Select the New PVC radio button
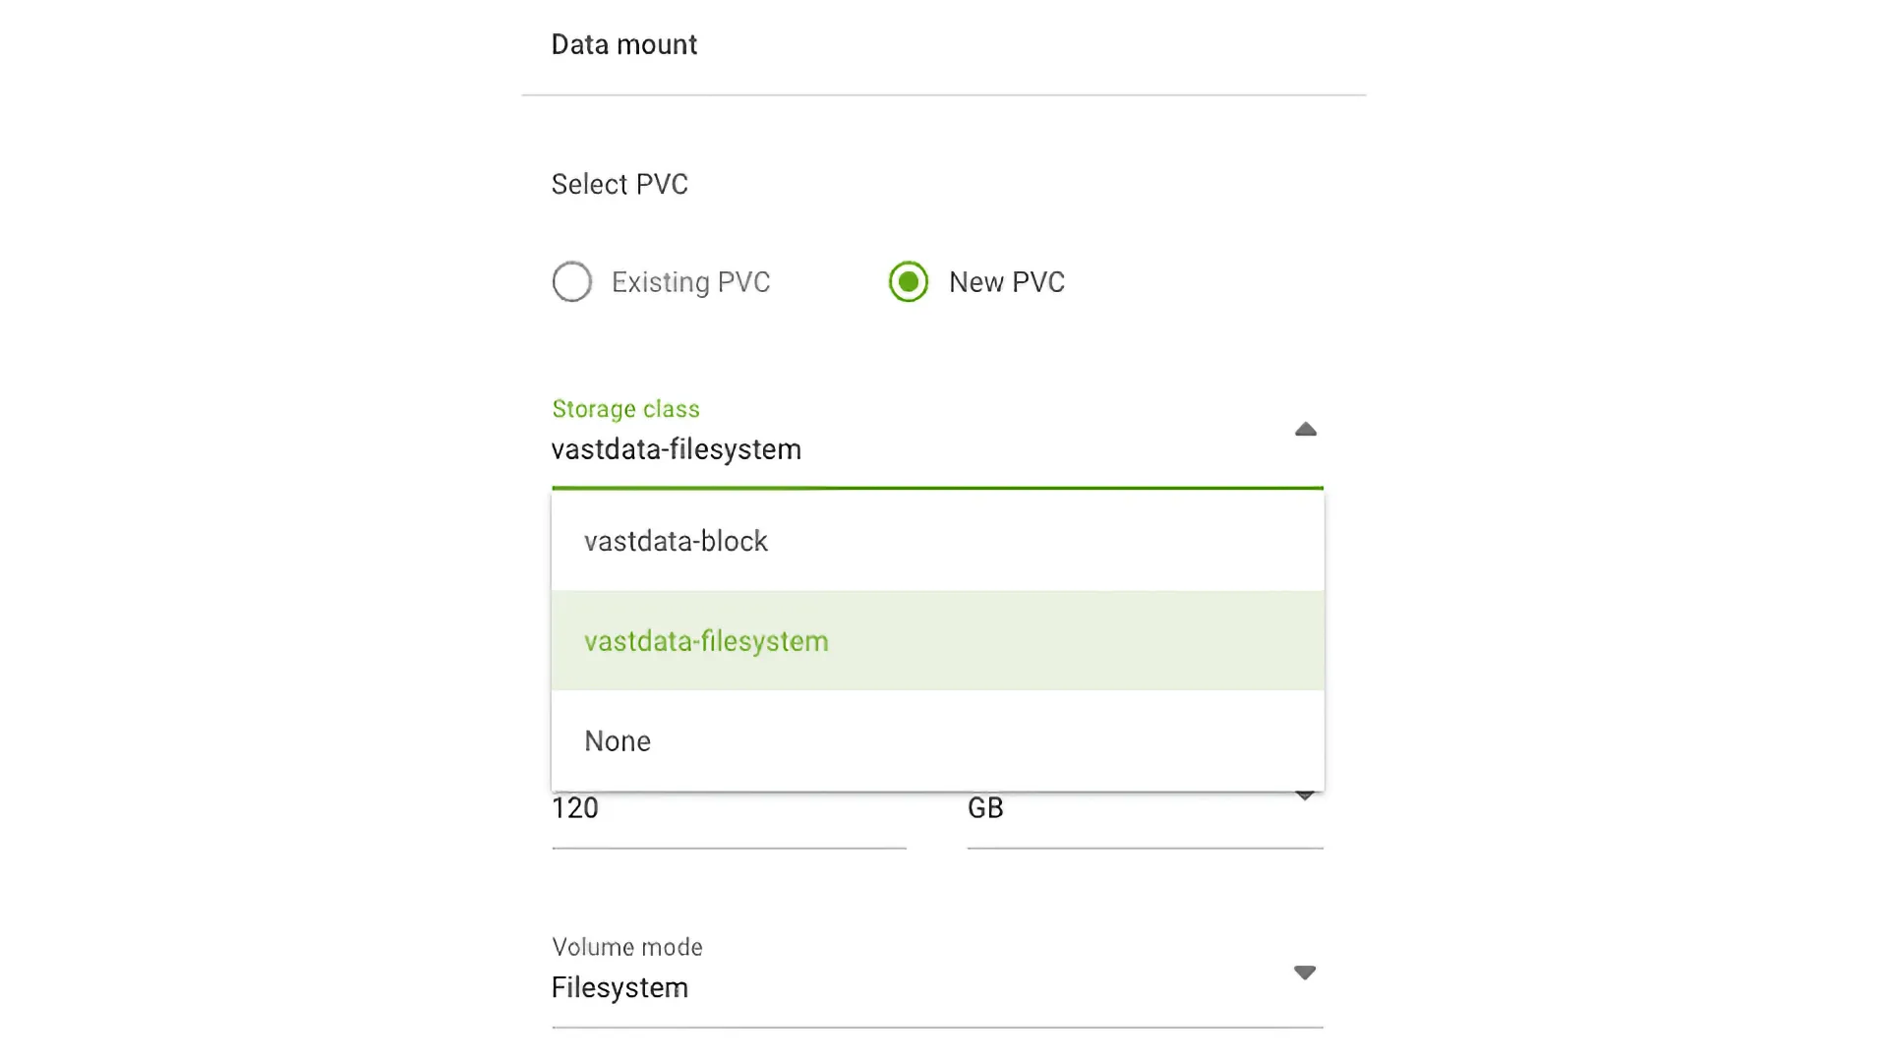1888x1062 pixels. [x=908, y=282]
